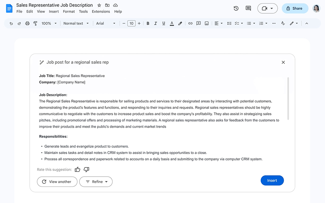Click the print icon in toolbar
325x203 pixels.
click(27, 23)
